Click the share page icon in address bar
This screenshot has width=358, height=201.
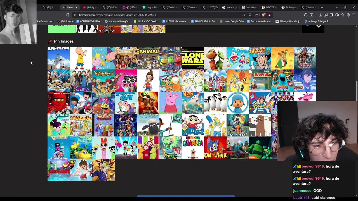click(257, 15)
